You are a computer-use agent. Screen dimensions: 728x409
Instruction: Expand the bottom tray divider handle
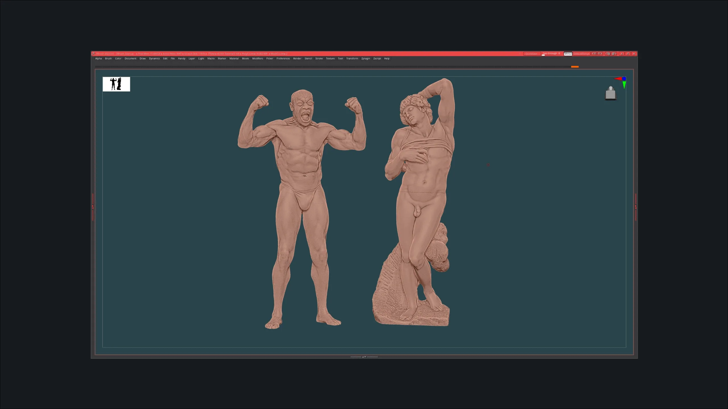coord(364,357)
